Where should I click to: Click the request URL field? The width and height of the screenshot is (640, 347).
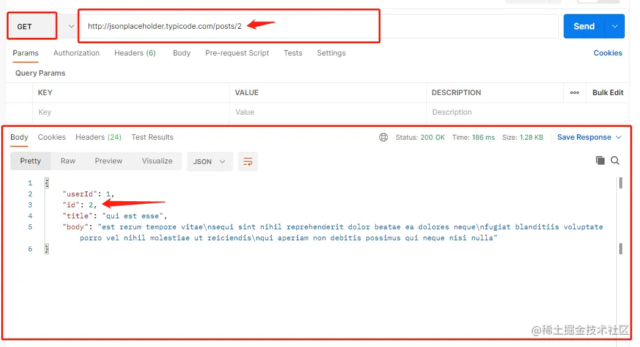[x=319, y=26]
